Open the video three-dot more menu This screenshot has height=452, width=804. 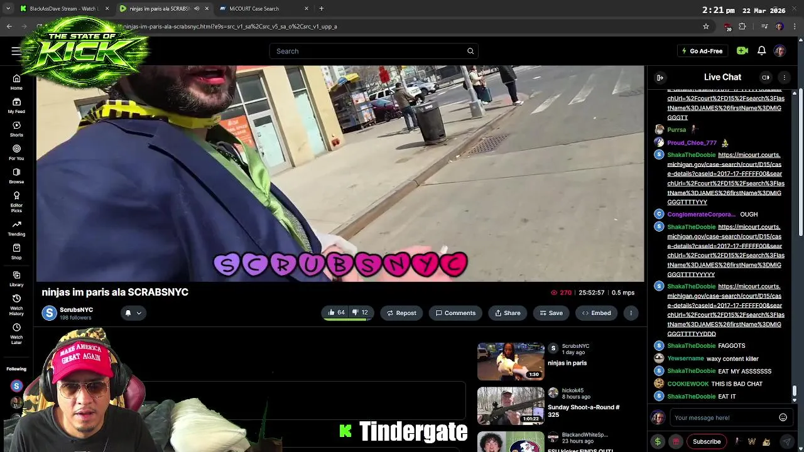pos(631,313)
